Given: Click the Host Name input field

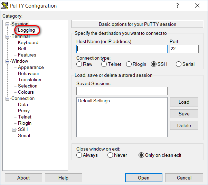Looking at the screenshot, I should 122,49.
